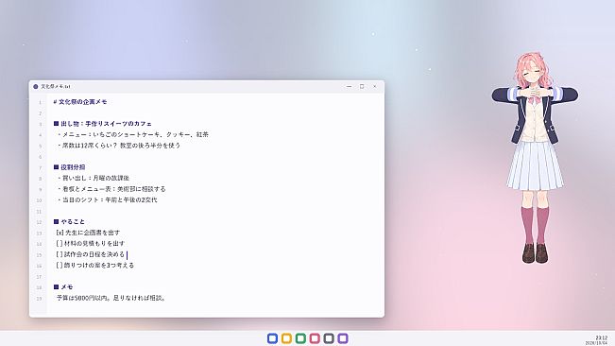Click the round icon beside 文化祭メモ.txt title

coord(36,86)
